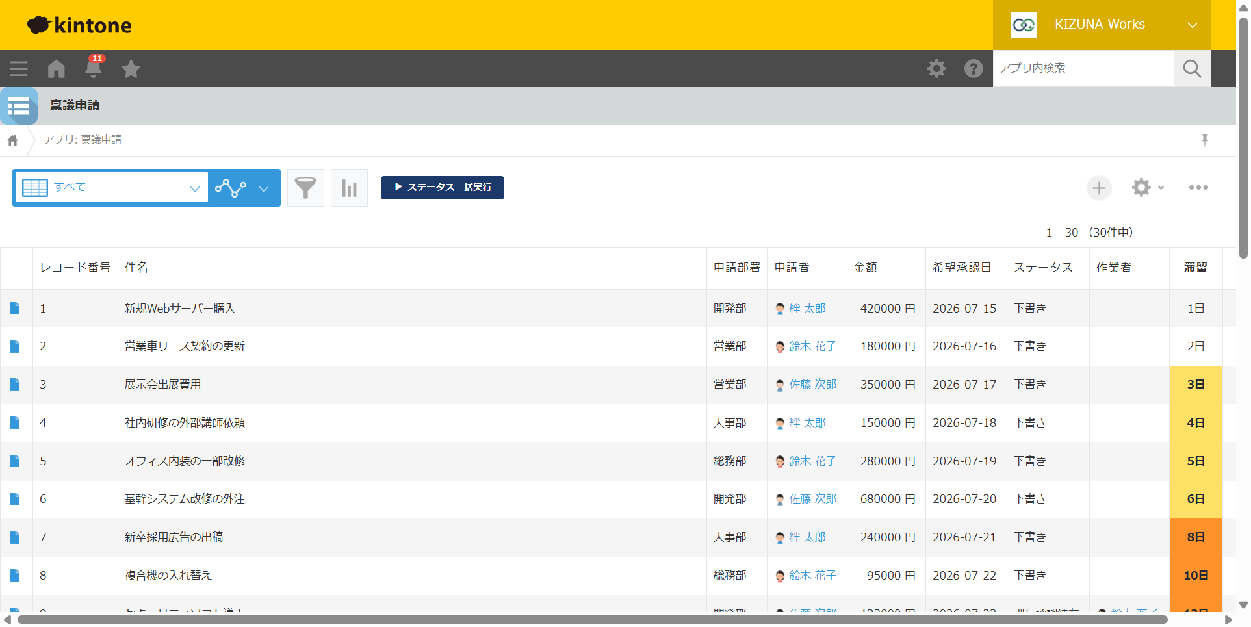Screen dimensions: 1251x627
Task: Click the 稟議申請 app list icon
Action: click(x=19, y=106)
